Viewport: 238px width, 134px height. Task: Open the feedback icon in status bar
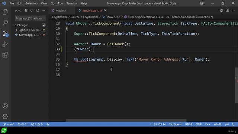tap(226, 124)
